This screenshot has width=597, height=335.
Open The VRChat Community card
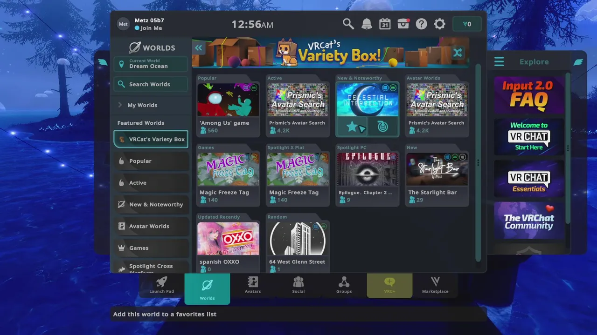coord(529,221)
